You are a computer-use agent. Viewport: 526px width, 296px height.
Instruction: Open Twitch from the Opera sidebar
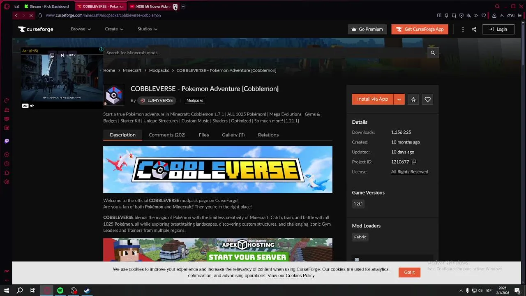point(7,141)
